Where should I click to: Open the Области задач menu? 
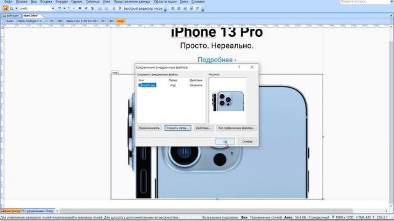point(165,1)
